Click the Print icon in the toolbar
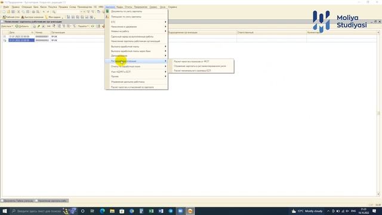 pyautogui.click(x=33, y=12)
